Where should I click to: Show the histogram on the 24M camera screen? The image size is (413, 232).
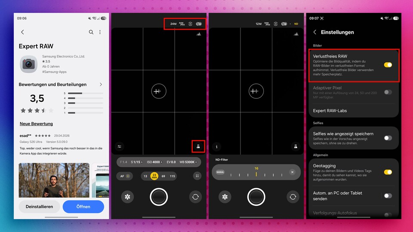point(199,34)
